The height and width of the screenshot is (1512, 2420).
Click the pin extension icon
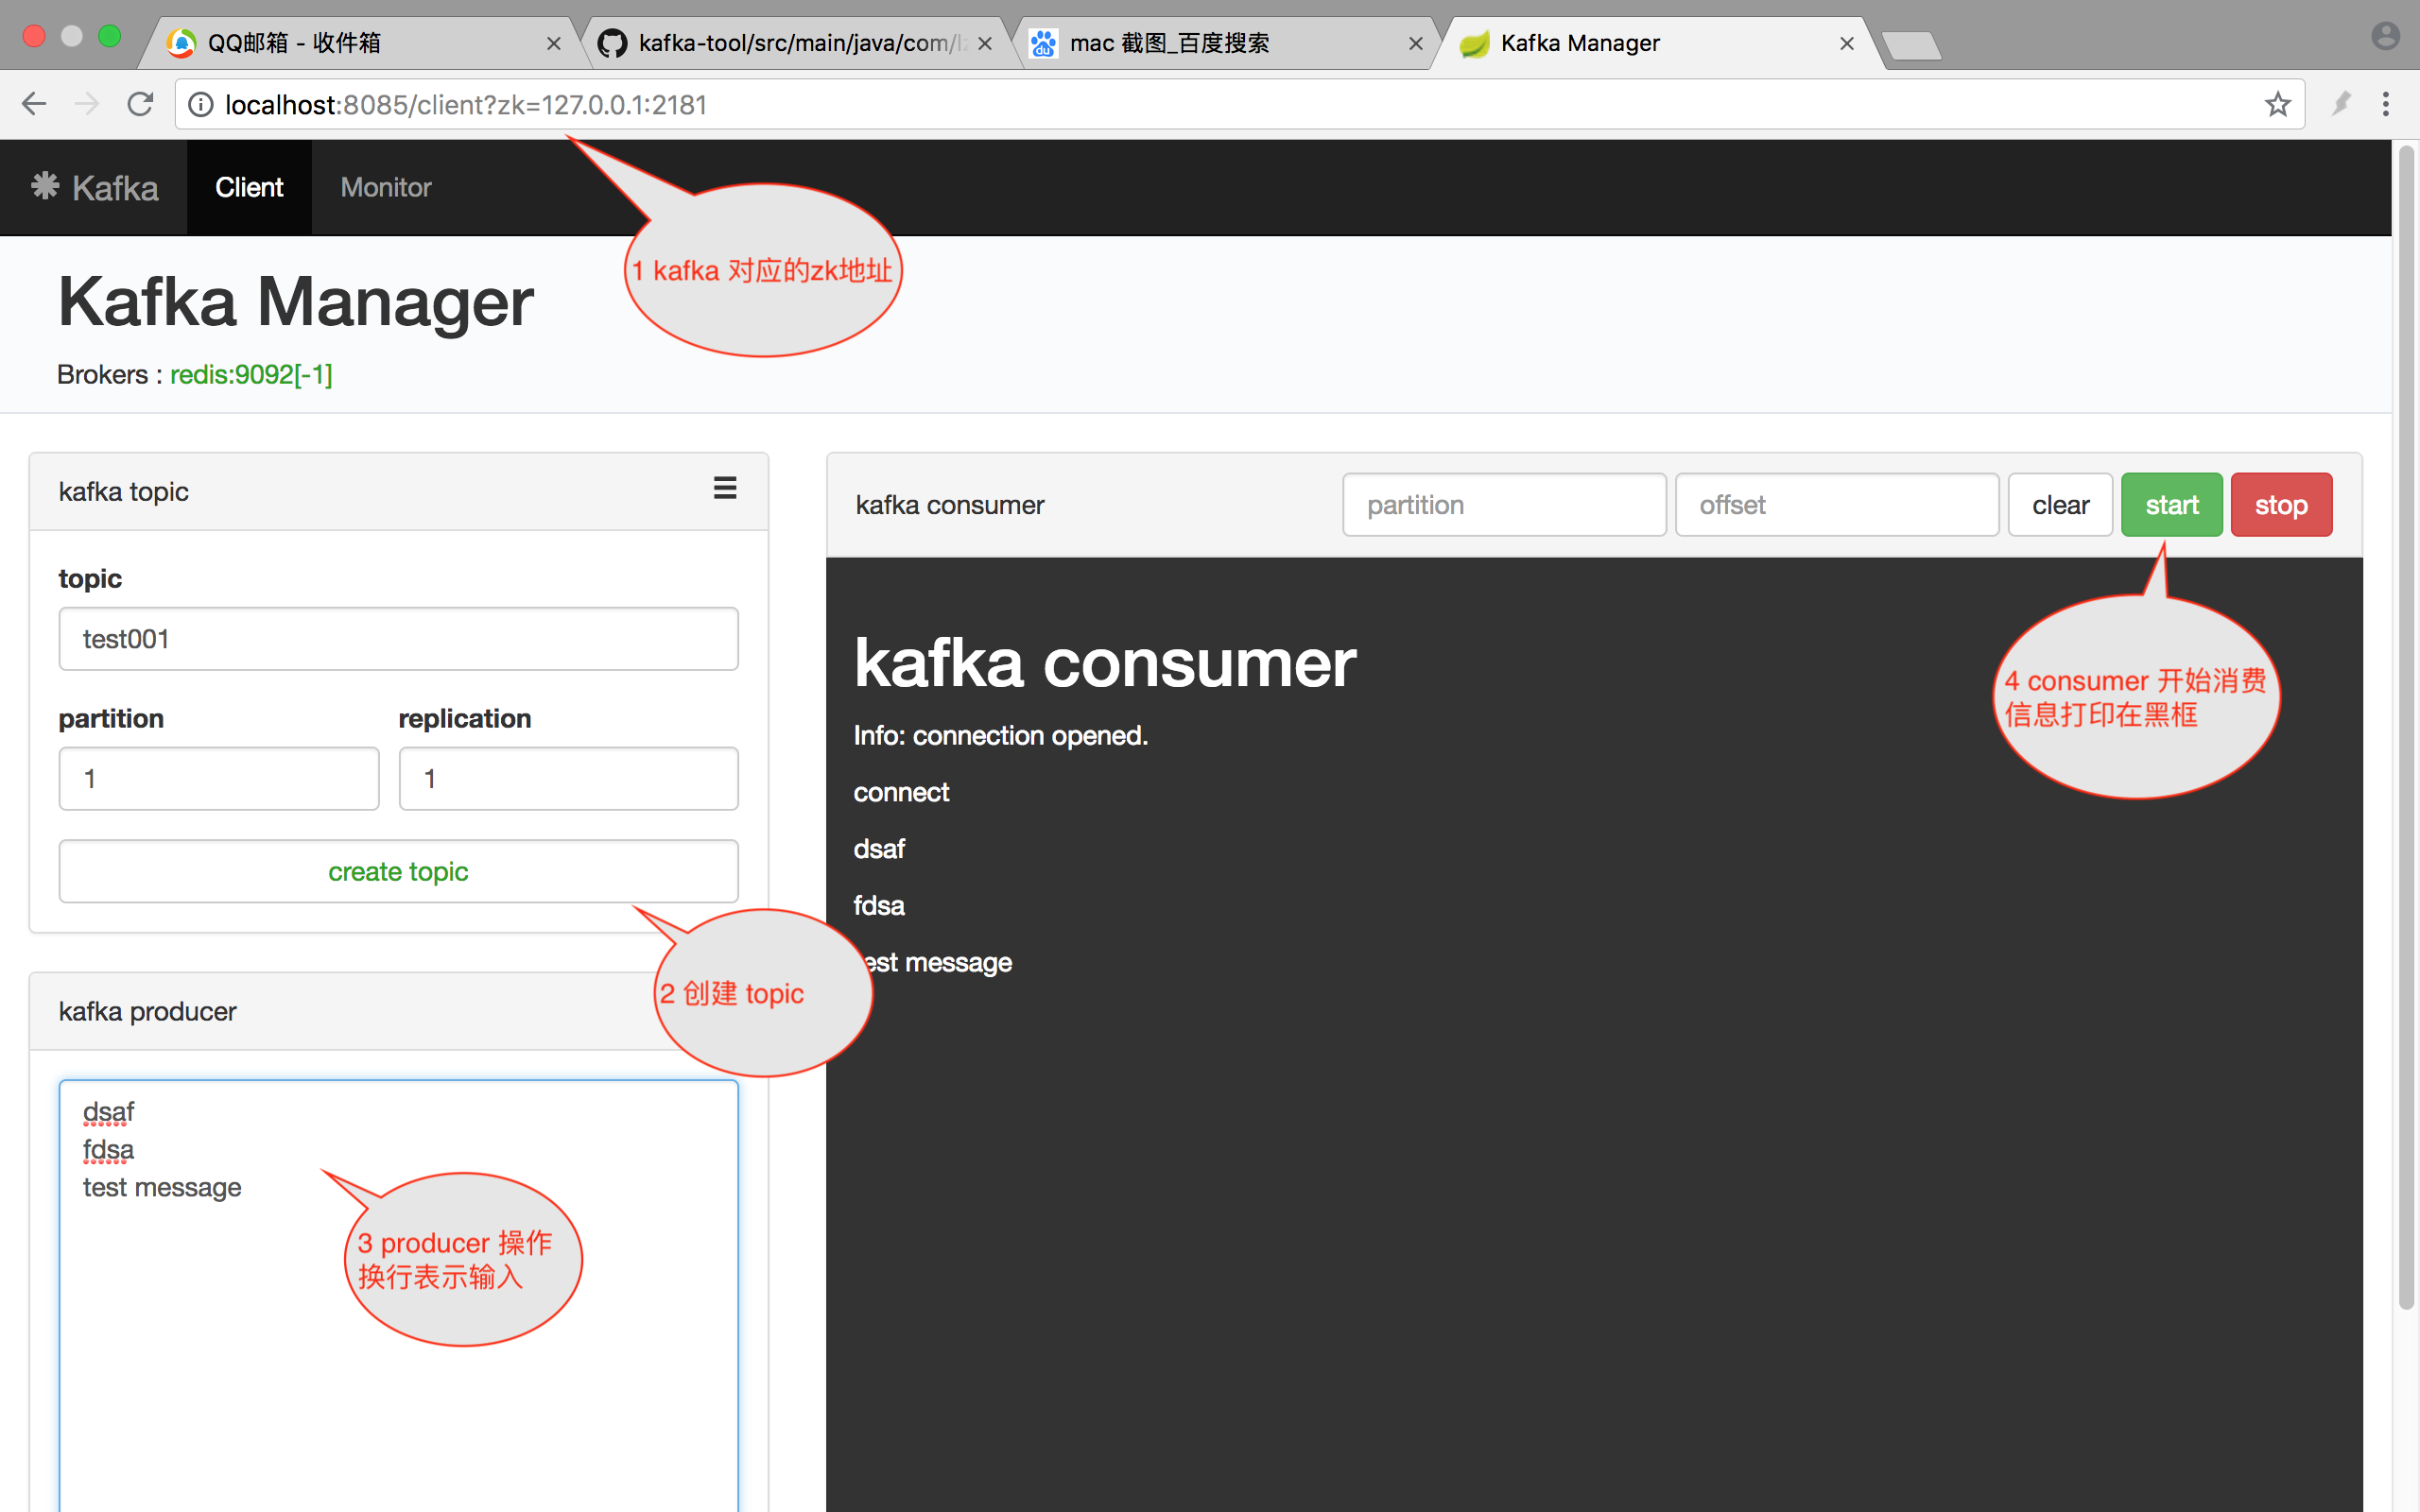coord(2341,104)
